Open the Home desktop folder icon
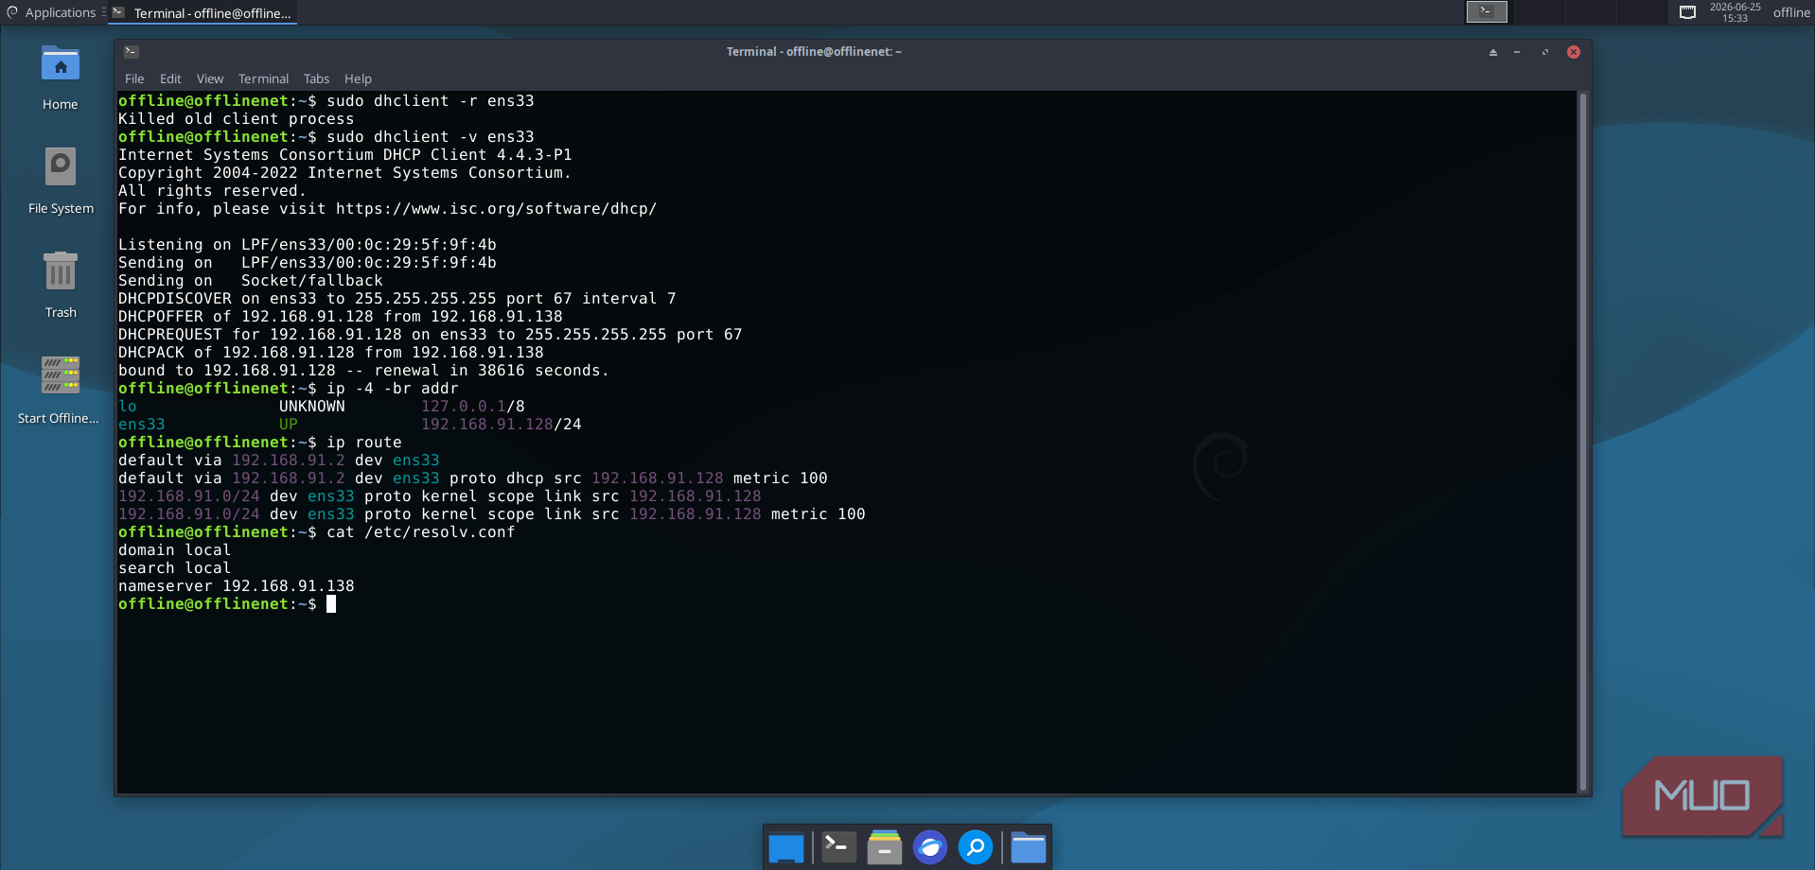This screenshot has height=870, width=1815. click(x=61, y=64)
